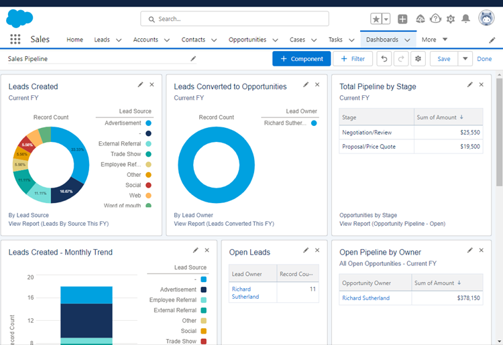Viewport: 503px width, 345px height.
Task: Open the Dashboards tab
Action: [x=382, y=40]
